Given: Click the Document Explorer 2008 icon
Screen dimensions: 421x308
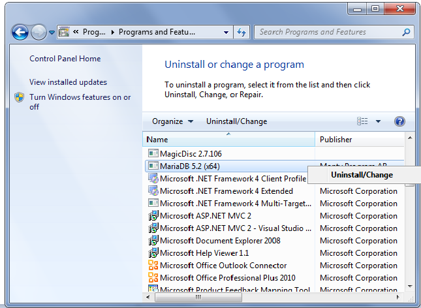Looking at the screenshot, I should 153,240.
